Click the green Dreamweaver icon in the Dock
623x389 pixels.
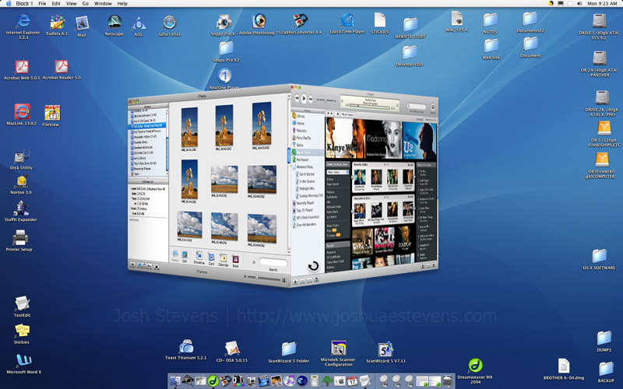point(213,381)
